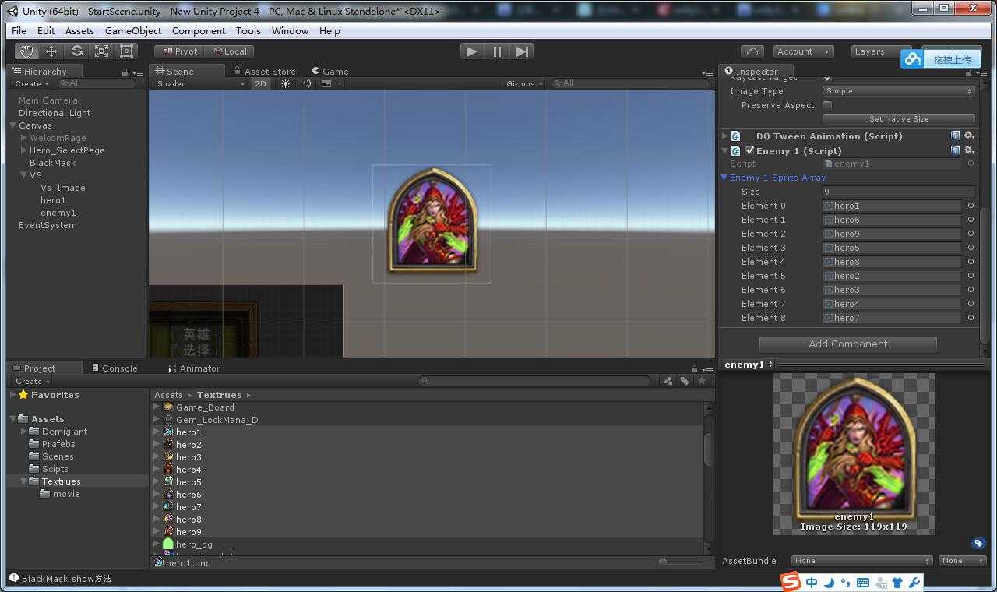
Task: Disable the Enemy 1 script checkbox
Action: tap(749, 150)
